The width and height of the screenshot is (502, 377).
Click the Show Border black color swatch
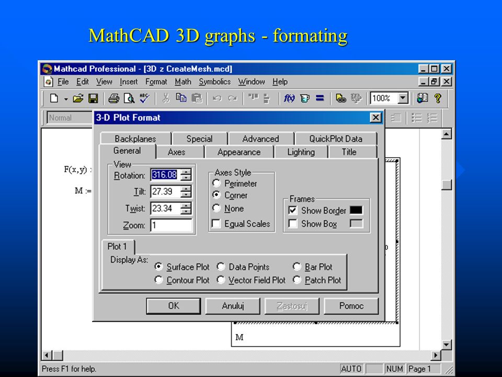[x=356, y=210]
